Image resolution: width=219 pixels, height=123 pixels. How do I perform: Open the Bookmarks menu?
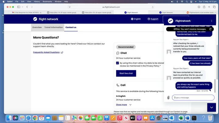[47, 2]
